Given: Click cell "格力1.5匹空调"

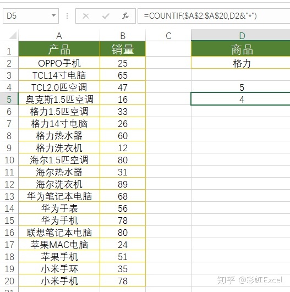Looking at the screenshot, I should coord(59,112).
